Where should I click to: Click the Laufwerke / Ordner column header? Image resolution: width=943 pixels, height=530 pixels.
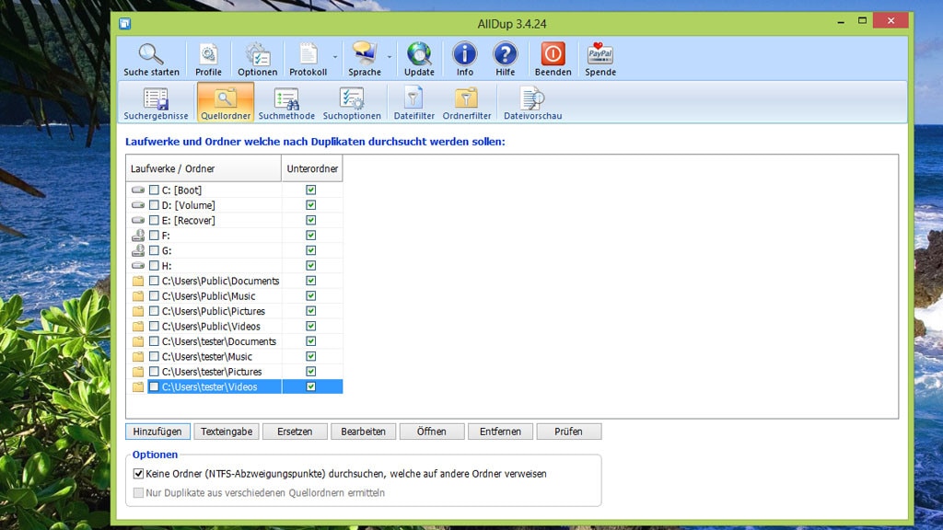(204, 168)
